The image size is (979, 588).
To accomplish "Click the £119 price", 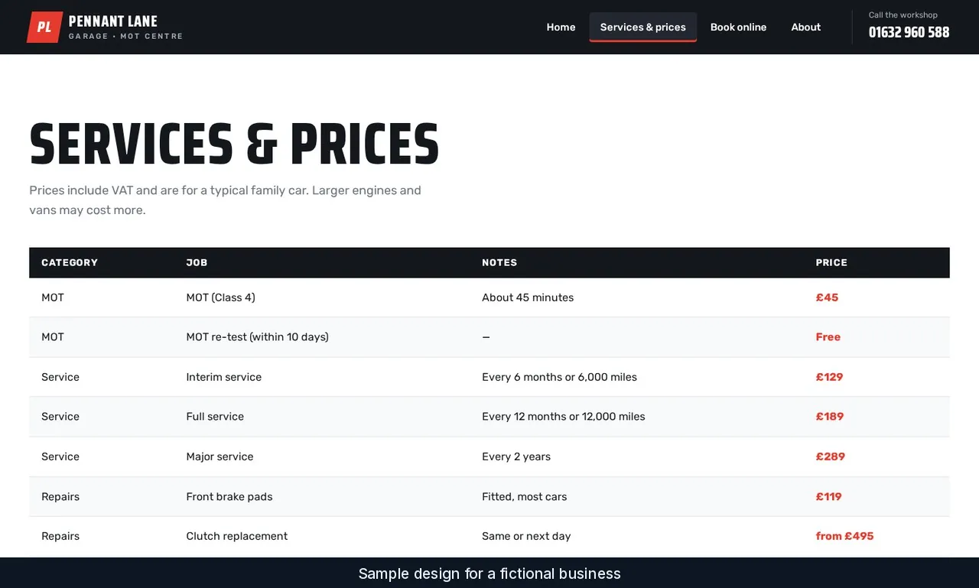I will [x=828, y=497].
